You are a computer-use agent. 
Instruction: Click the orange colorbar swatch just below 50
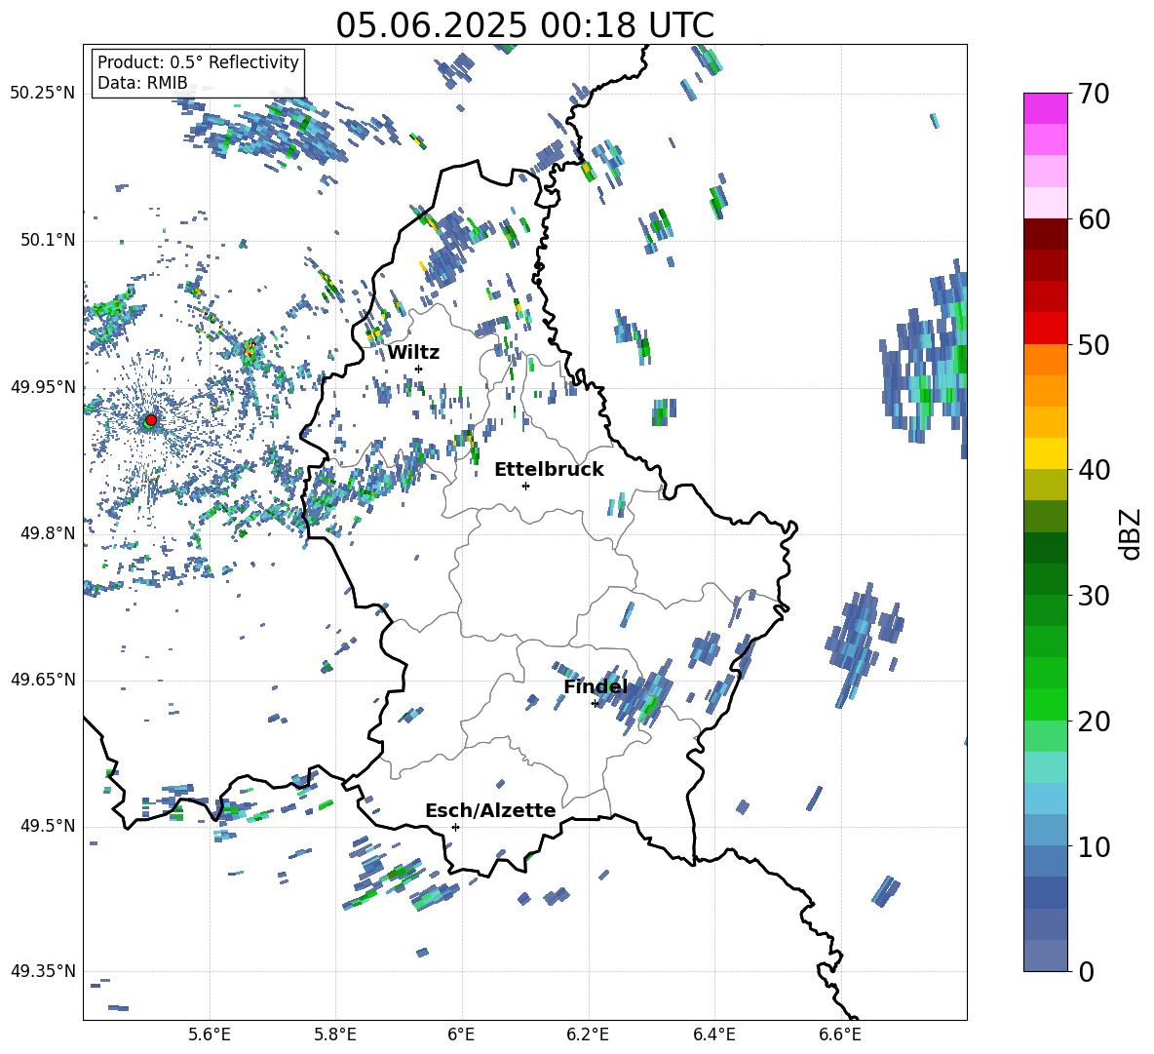(1045, 360)
